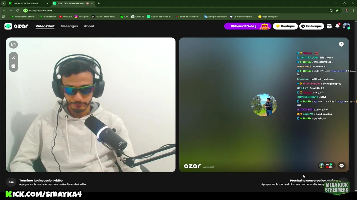Screen dimensions: 357x200
Task: Open the Le meilleur logiciel... bookmark
Action: pyautogui.click(x=242, y=17)
